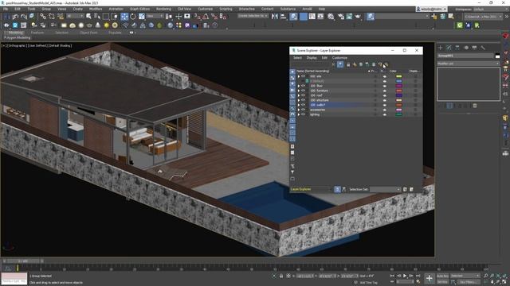The height and width of the screenshot is (286, 510).
Task: Open the Modifiers menu
Action: point(96,9)
